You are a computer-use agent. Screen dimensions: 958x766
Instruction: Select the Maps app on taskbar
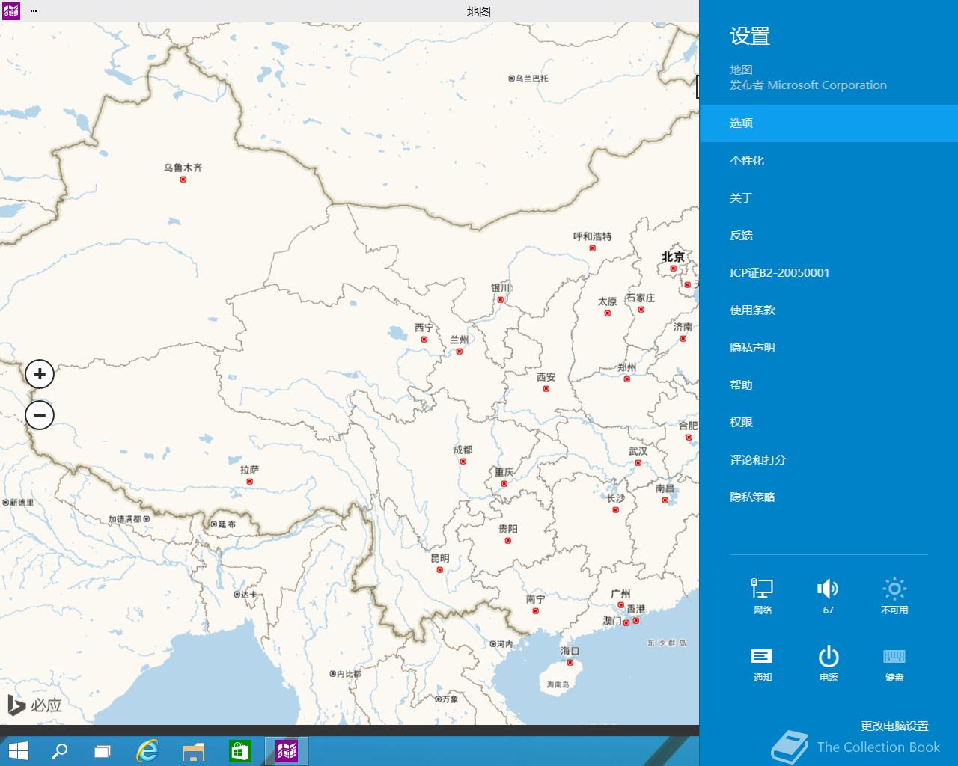coord(287,750)
